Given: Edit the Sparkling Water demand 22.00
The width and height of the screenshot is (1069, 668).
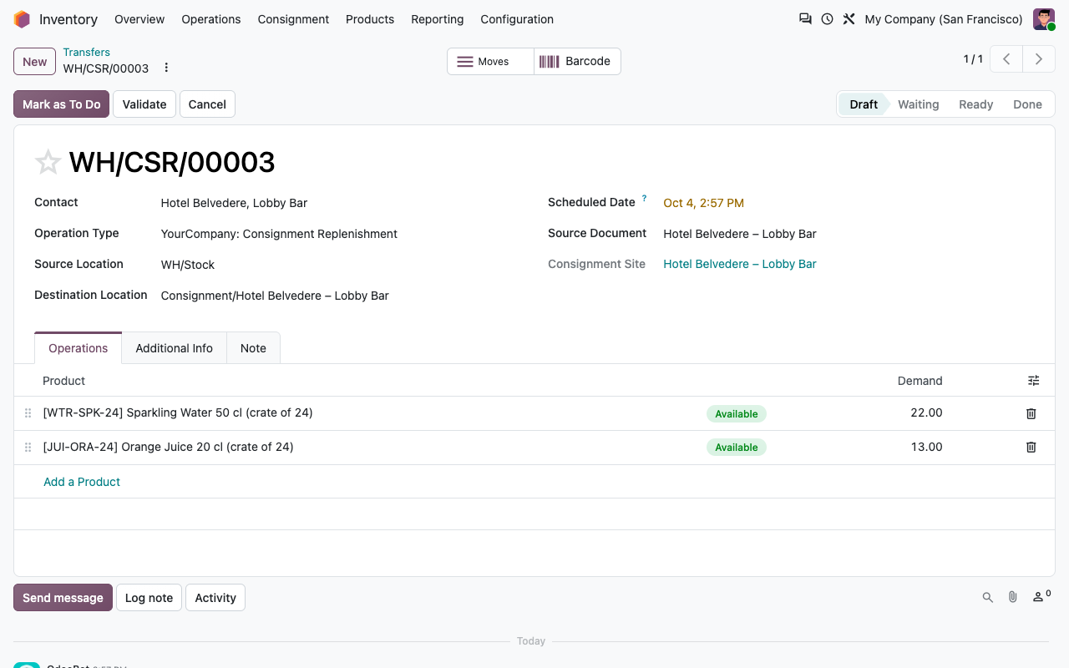Looking at the screenshot, I should (x=927, y=412).
